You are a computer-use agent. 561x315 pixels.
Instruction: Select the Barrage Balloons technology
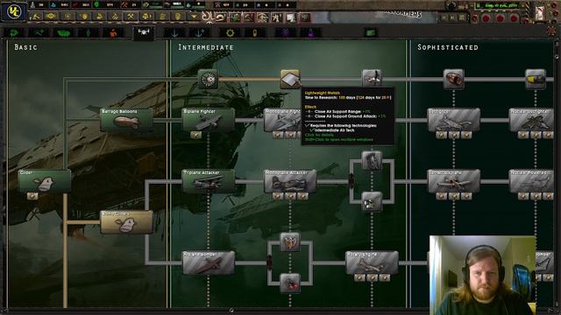[126, 120]
